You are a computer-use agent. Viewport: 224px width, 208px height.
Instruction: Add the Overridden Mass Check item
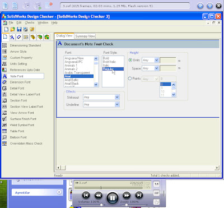[26, 144]
